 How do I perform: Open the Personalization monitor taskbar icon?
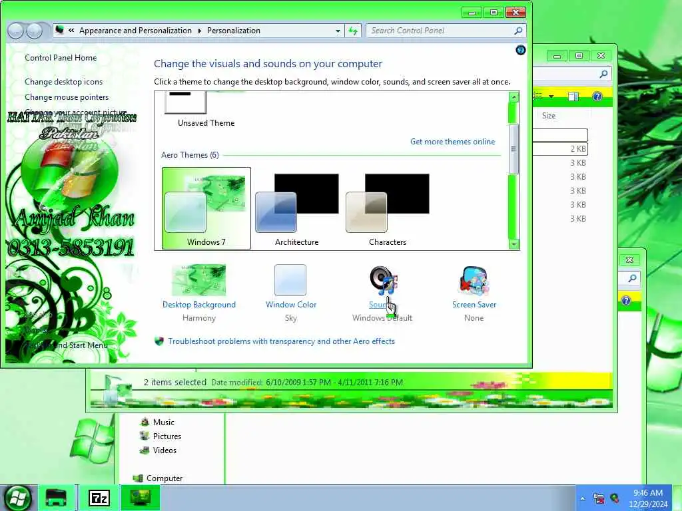(x=140, y=498)
